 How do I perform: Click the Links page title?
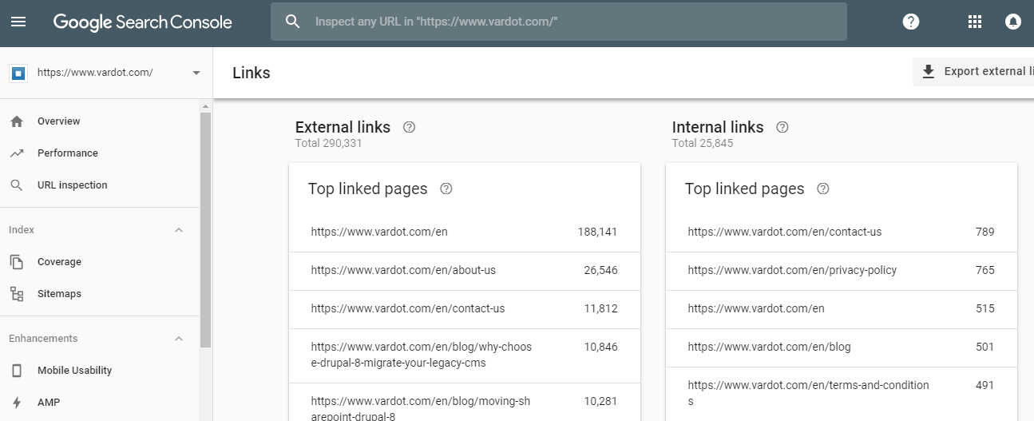click(252, 73)
